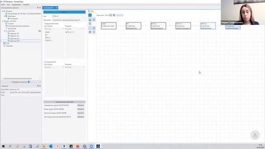265x149 pixels.
Task: Select Нарезка КР tree item
Action: [14, 34]
